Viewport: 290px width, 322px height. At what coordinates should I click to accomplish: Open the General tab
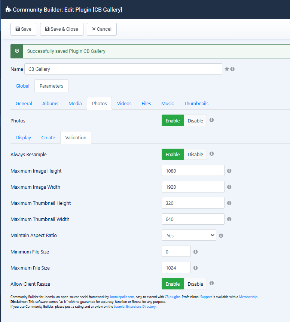pos(24,103)
